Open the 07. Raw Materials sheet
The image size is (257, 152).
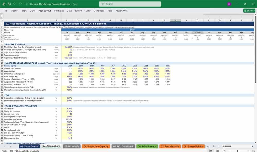(x=170, y=146)
